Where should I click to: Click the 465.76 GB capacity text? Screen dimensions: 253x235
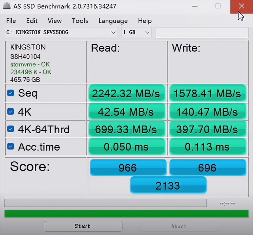pos(25,80)
